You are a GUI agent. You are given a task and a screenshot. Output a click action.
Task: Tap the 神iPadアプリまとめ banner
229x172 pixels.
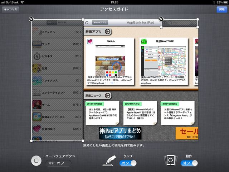[120, 133]
